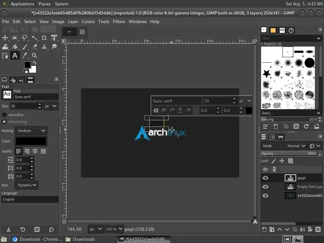The width and height of the screenshot is (324, 243).
Task: Select the Color Picker eyedropper tool
Action: (25, 55)
